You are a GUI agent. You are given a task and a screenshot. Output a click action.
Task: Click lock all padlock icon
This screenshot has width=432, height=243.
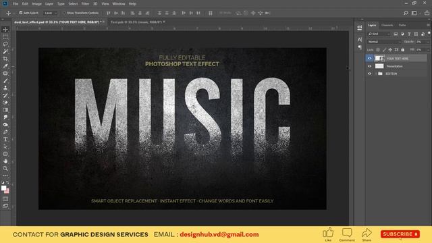pos(403,50)
